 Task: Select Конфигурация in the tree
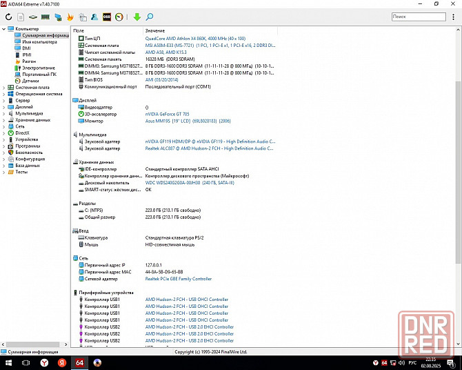pos(27,159)
